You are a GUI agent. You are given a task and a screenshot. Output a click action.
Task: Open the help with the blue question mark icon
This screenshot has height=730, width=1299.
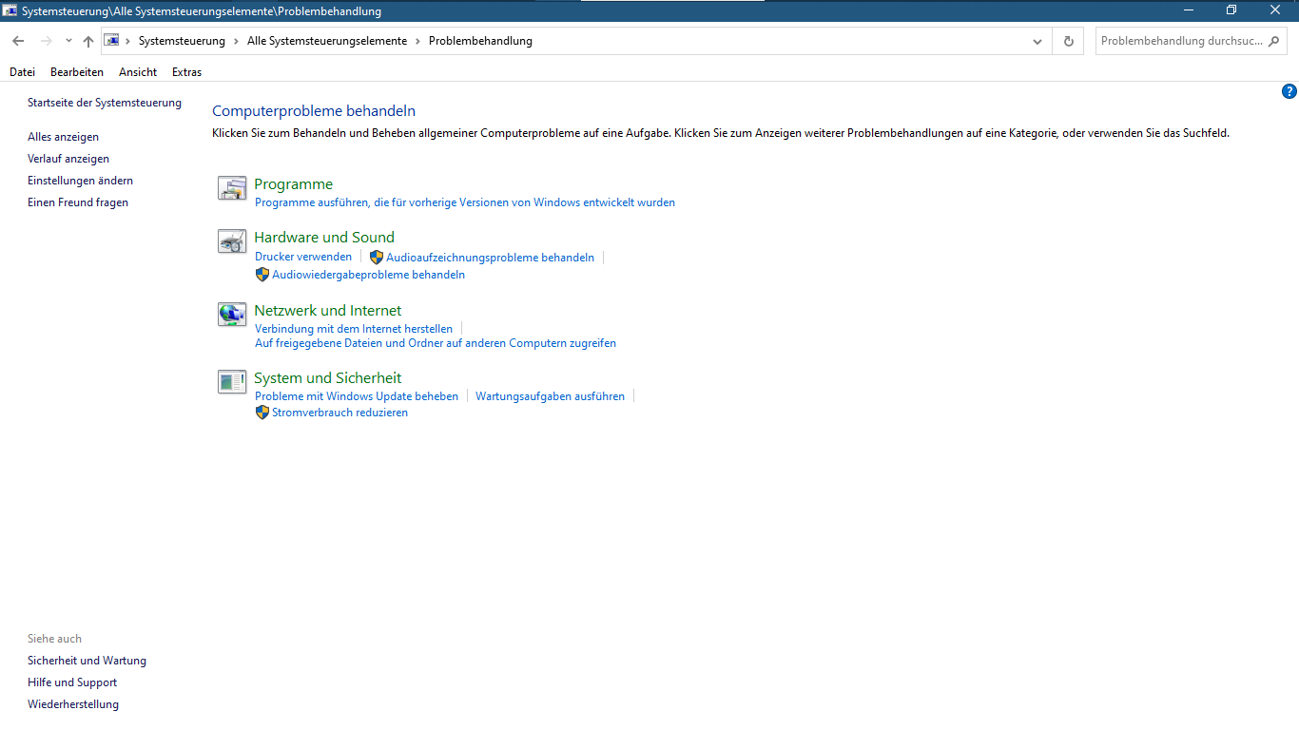[1289, 91]
